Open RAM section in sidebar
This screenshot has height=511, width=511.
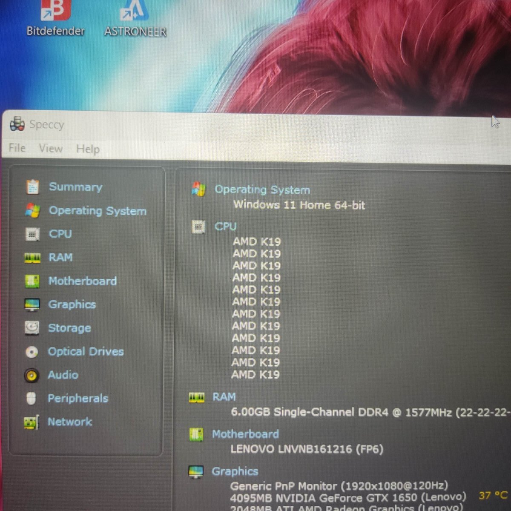60,257
